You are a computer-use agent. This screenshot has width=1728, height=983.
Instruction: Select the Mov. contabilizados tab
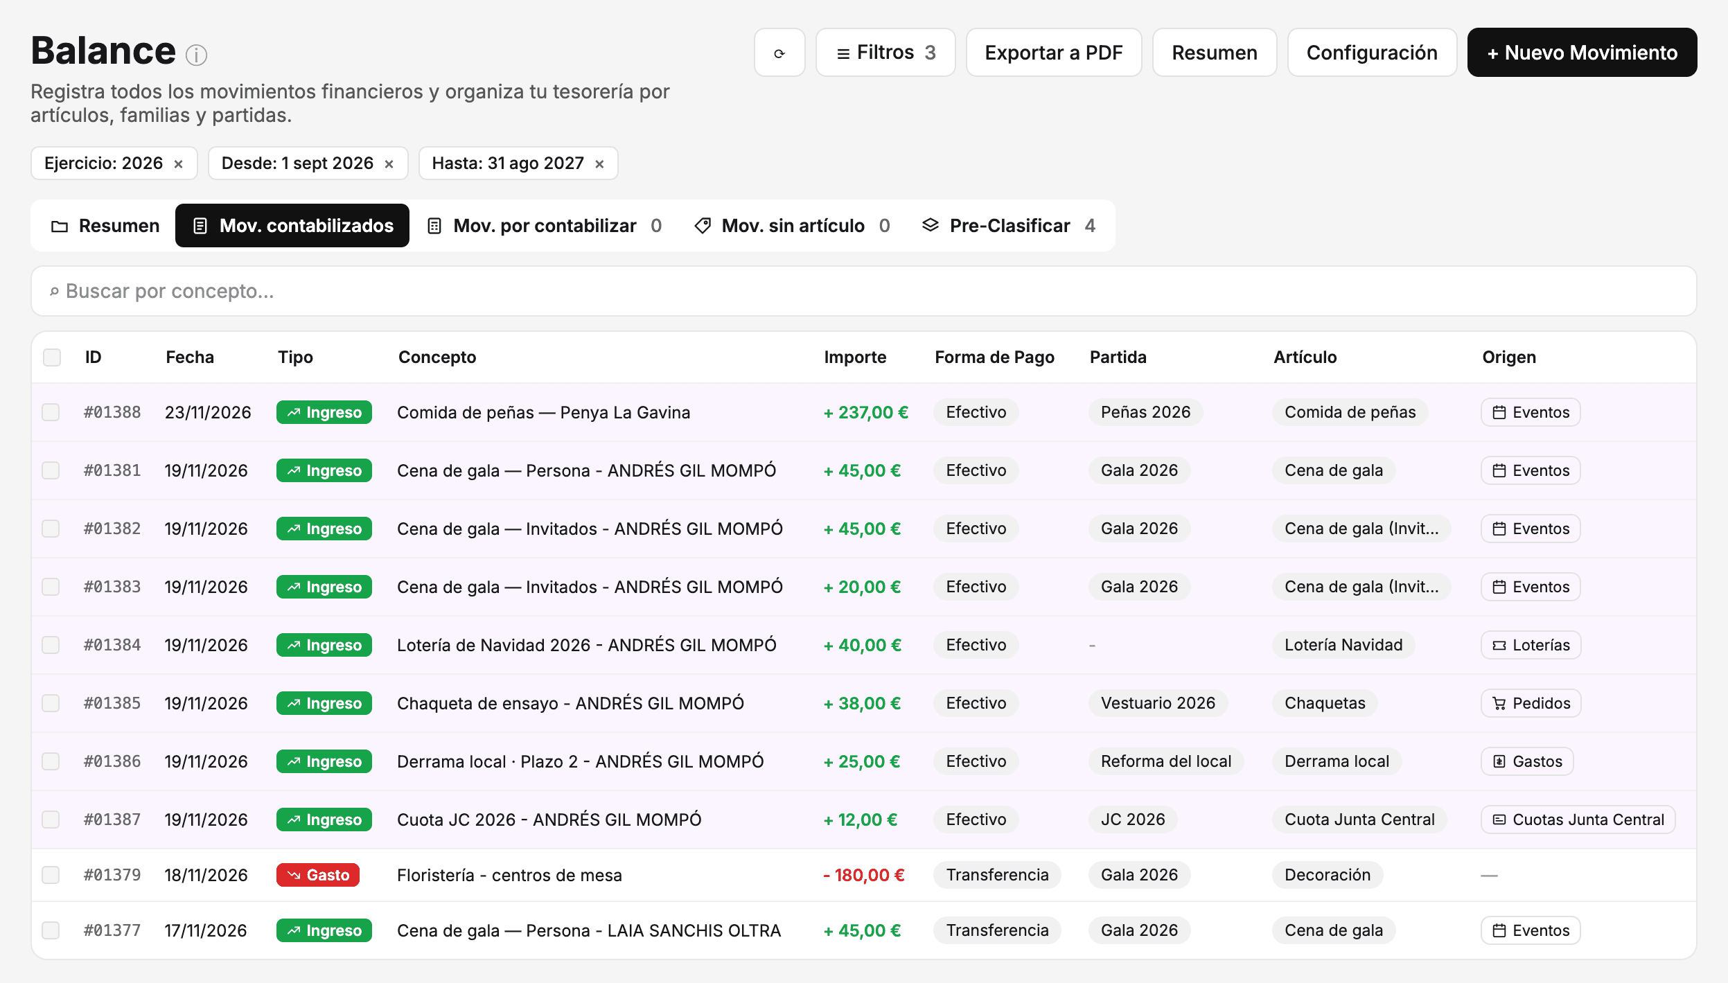(292, 226)
